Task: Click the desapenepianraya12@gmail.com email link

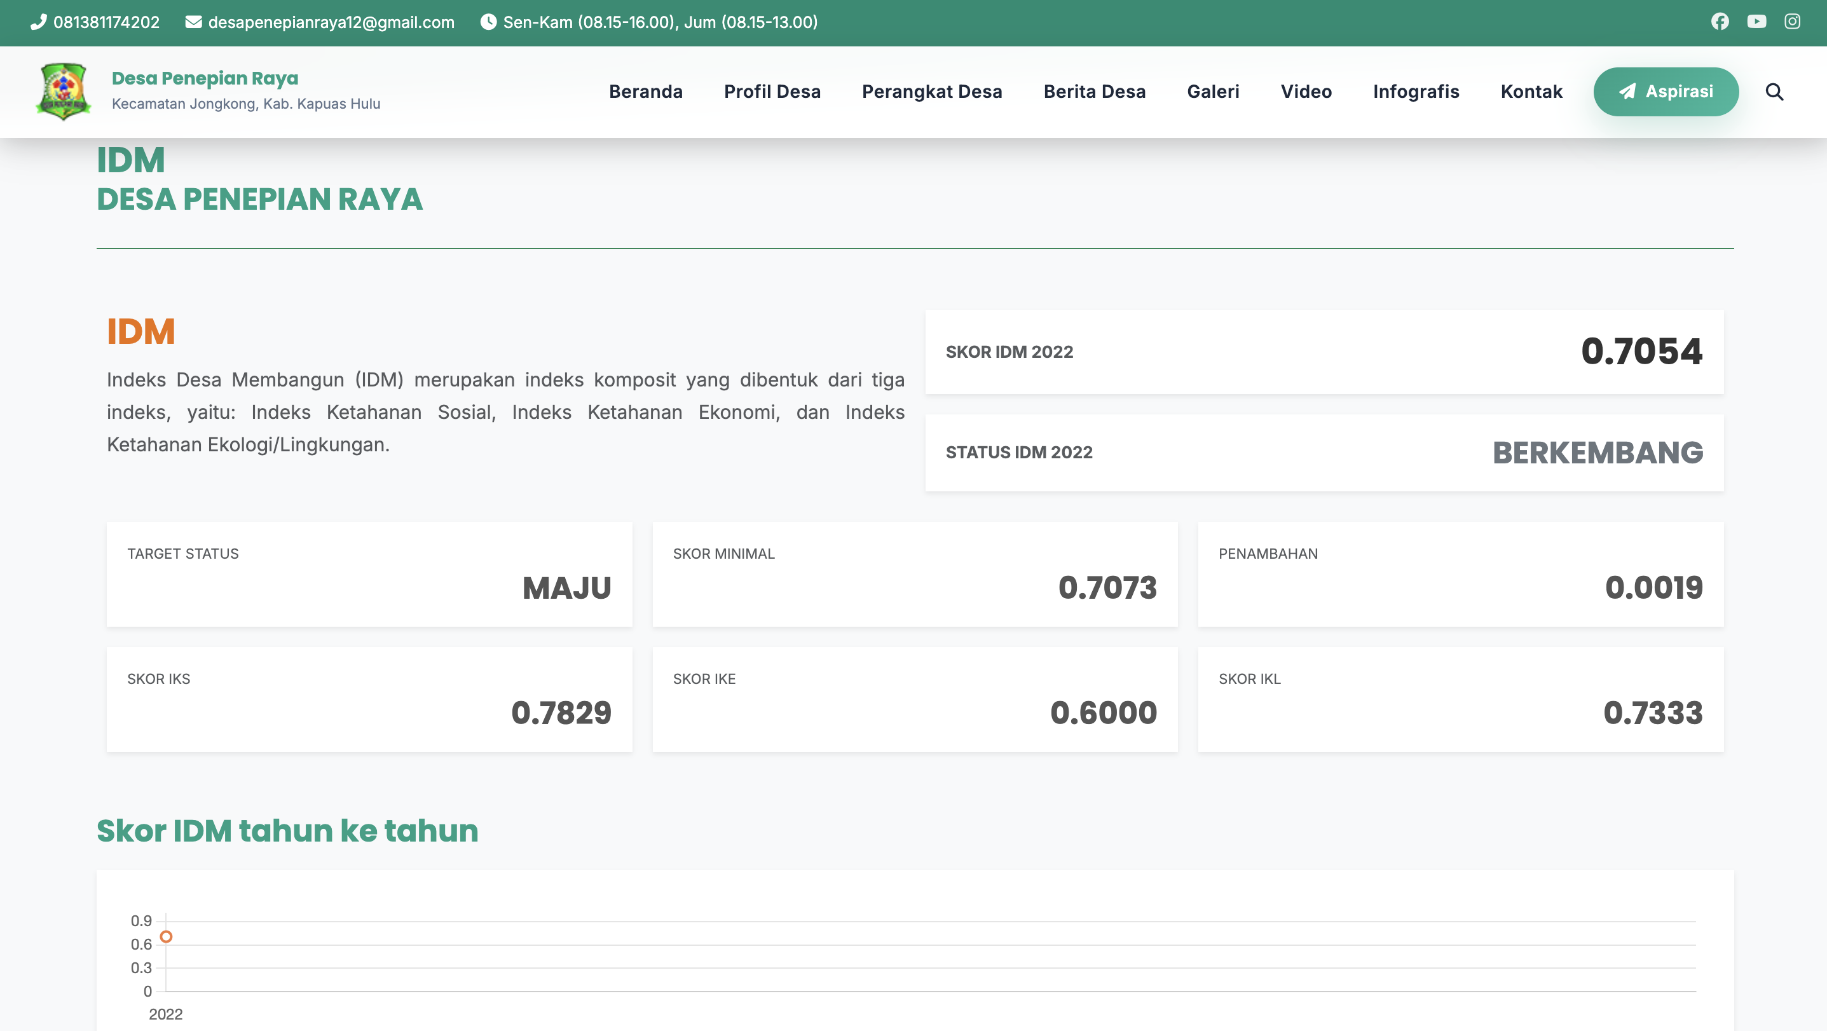Action: tap(331, 22)
